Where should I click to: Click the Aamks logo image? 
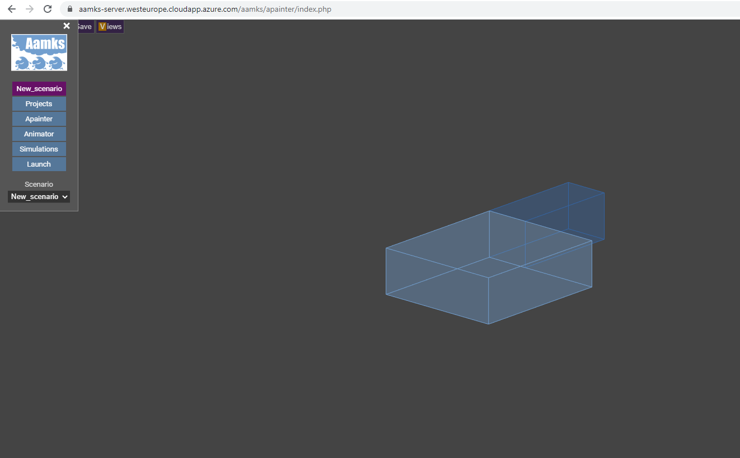pos(39,53)
